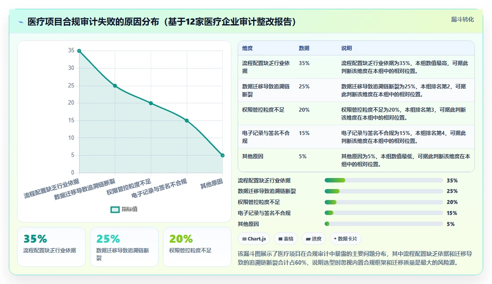Click the chart title heading text
Viewport: 492px width, 284px height.
[x=162, y=22]
